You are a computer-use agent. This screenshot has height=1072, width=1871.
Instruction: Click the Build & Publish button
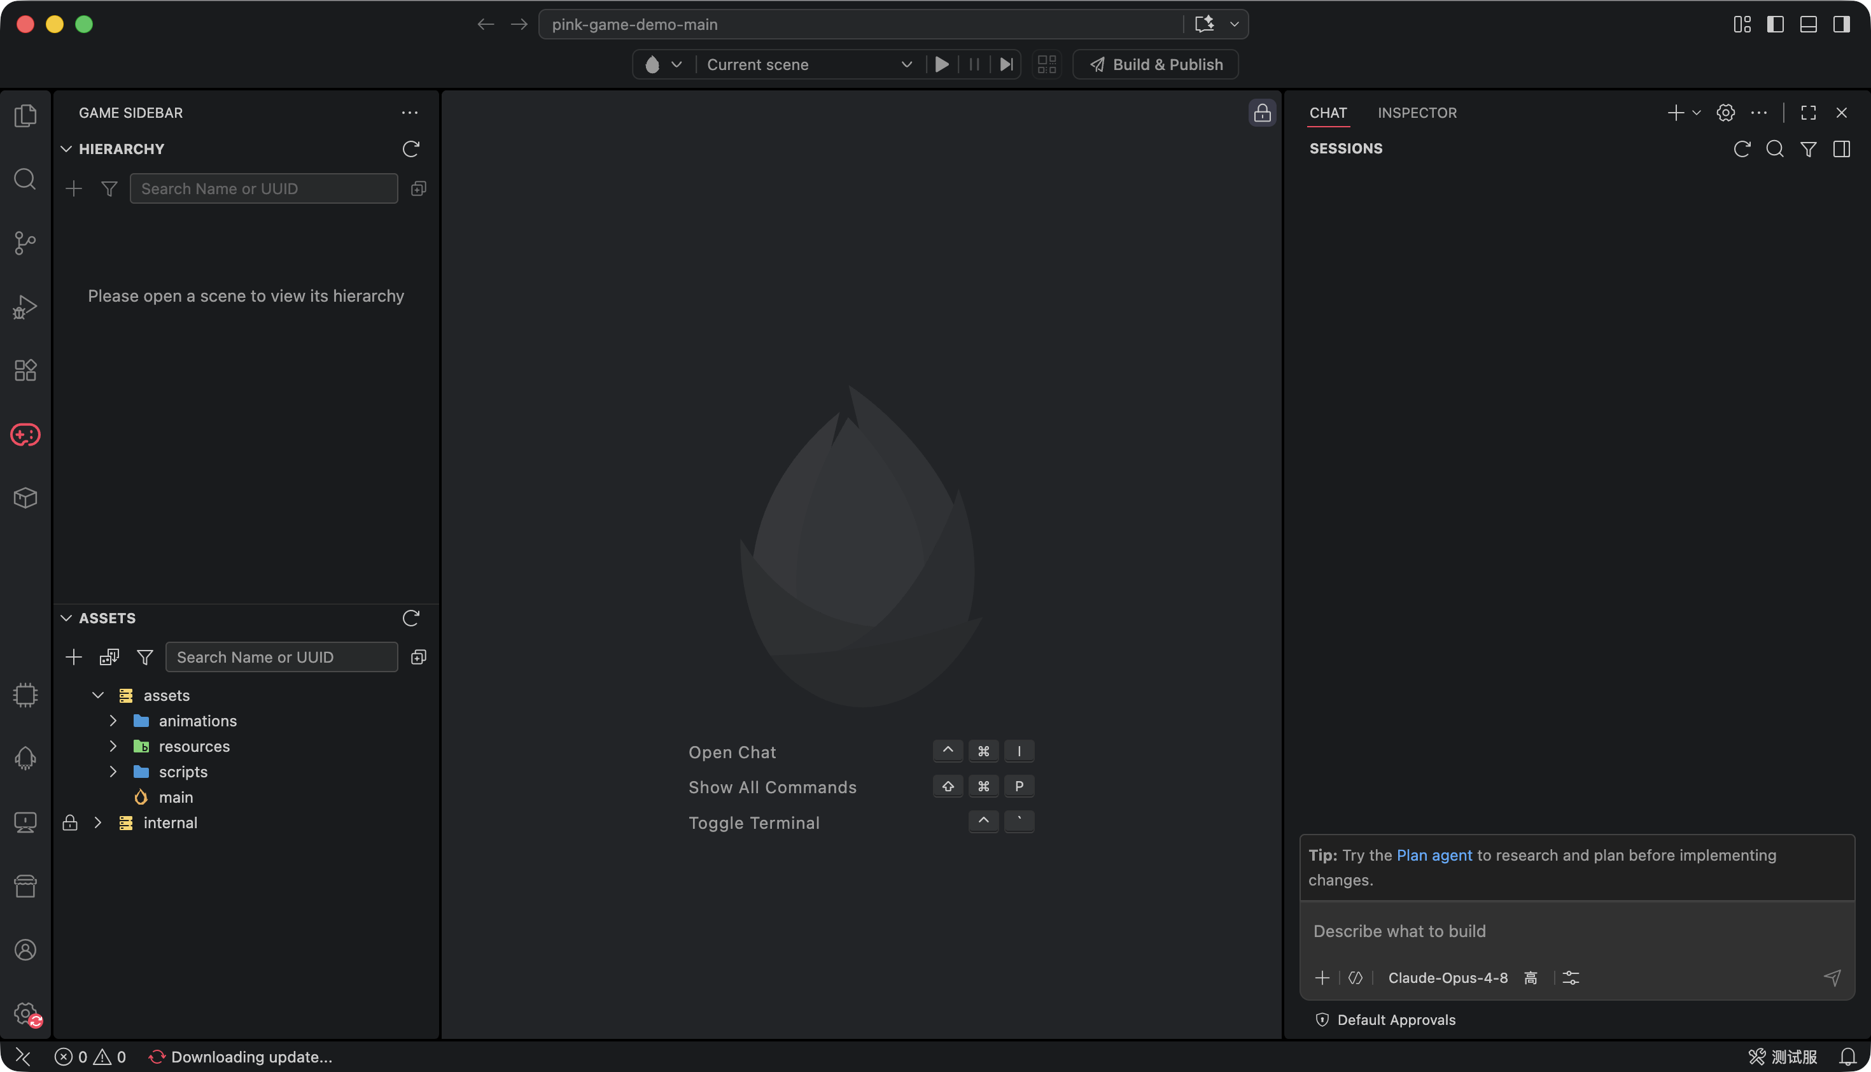[x=1156, y=65]
